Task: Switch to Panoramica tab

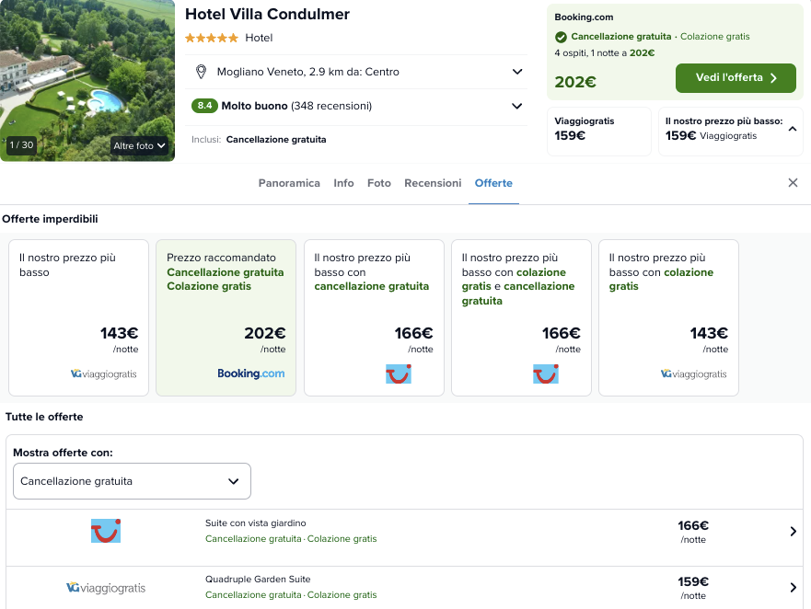Action: (x=289, y=183)
